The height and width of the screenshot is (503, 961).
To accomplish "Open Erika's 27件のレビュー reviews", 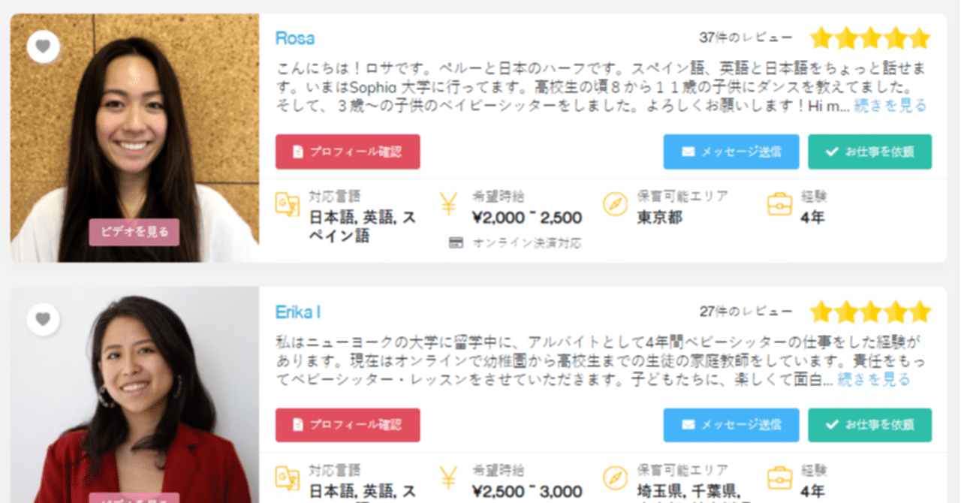I will pos(746,311).
